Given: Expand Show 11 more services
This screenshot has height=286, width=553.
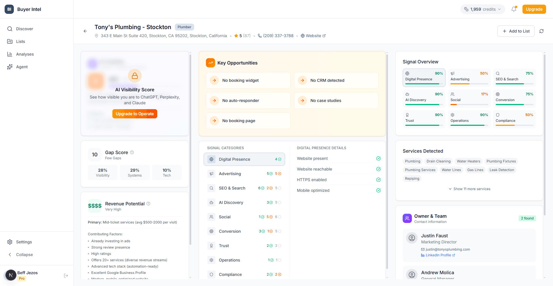Looking at the screenshot, I should 469,189.
